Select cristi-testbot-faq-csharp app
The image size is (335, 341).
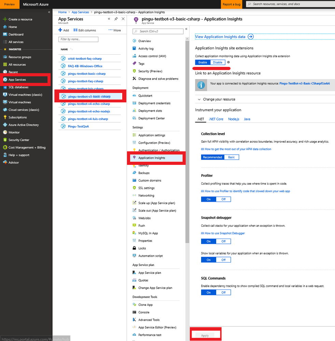pos(85,58)
